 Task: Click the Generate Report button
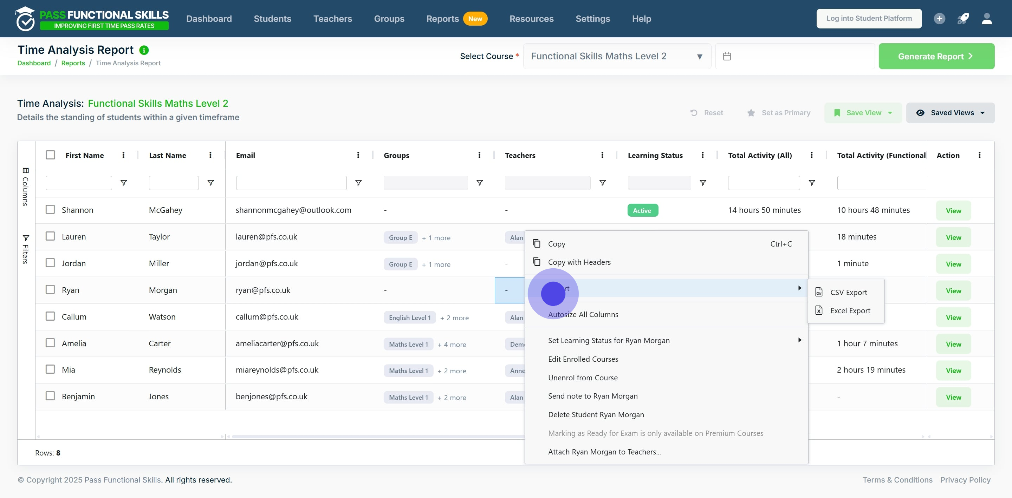(936, 56)
